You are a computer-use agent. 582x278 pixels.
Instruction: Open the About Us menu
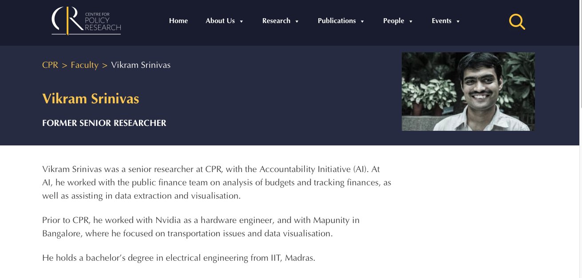pos(220,21)
